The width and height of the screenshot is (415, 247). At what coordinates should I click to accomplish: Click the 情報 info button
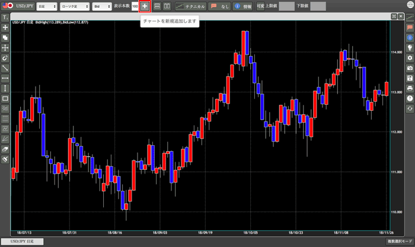[x=243, y=6]
